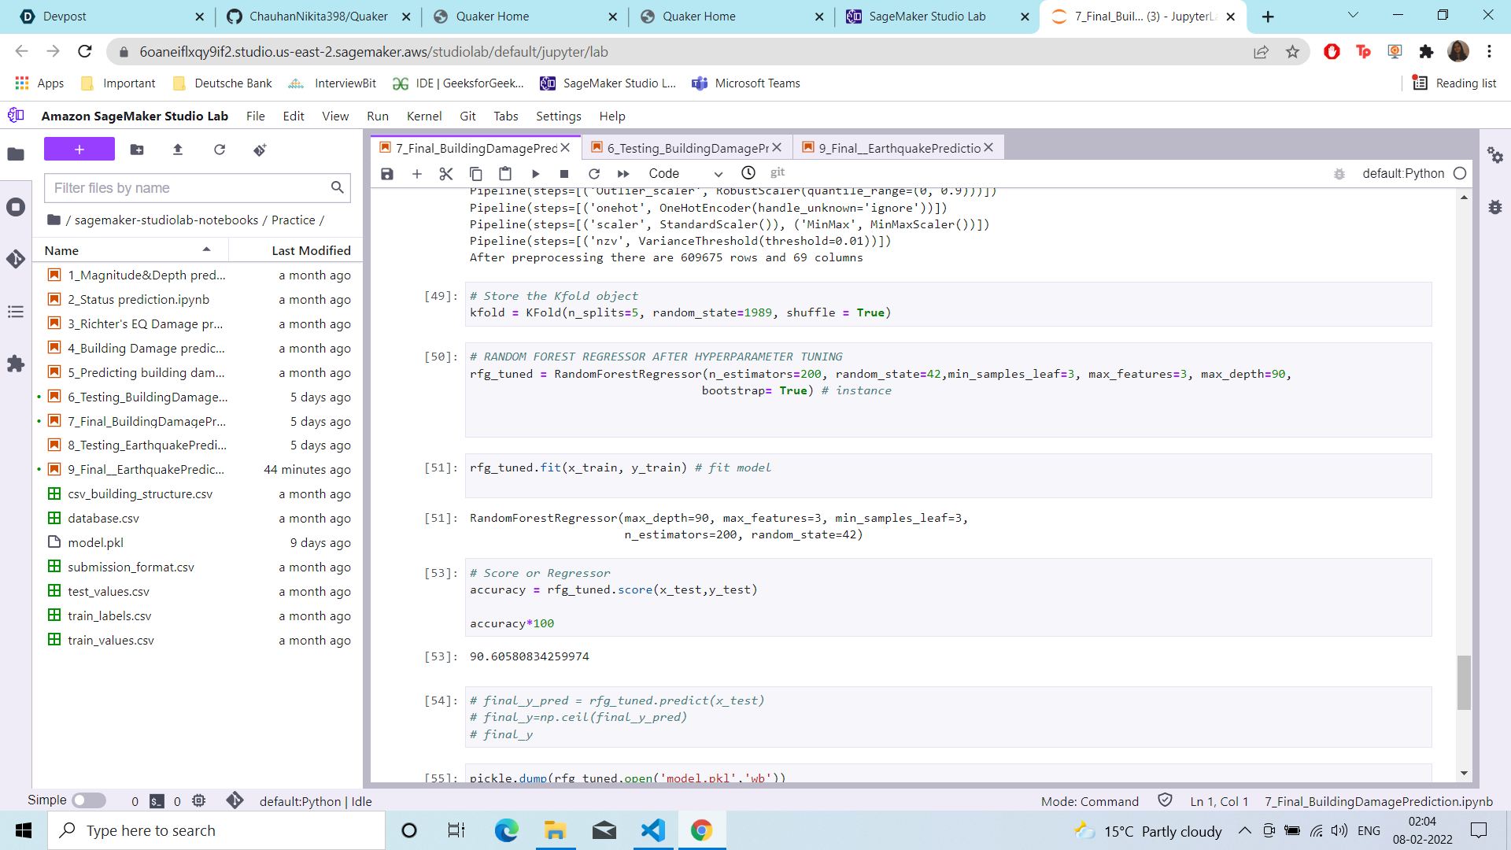Image resolution: width=1511 pixels, height=850 pixels.
Task: Open the Kernel menu
Action: point(423,116)
